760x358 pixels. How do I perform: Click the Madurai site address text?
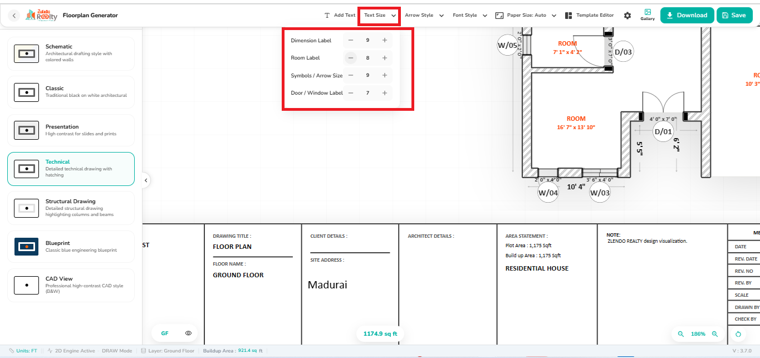tap(327, 285)
